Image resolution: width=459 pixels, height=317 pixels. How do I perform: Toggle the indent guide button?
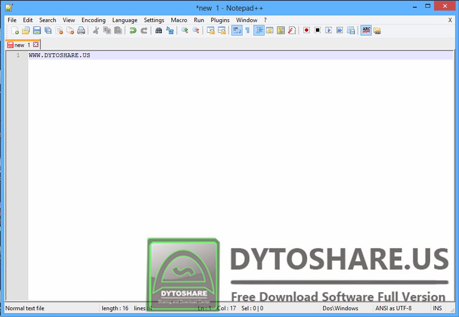coord(259,30)
